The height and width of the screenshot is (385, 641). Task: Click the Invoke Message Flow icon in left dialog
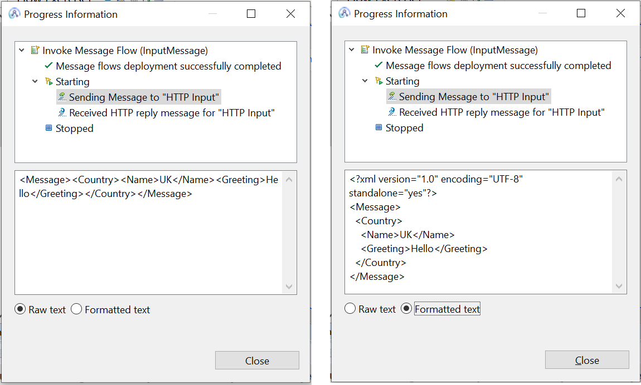coord(35,50)
